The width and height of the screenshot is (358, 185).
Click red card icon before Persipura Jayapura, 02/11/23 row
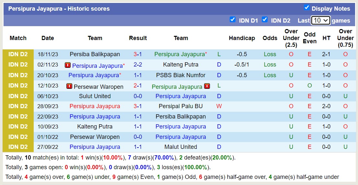pos(68,65)
